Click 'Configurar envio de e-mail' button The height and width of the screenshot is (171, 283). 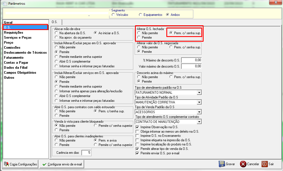tap(62, 164)
